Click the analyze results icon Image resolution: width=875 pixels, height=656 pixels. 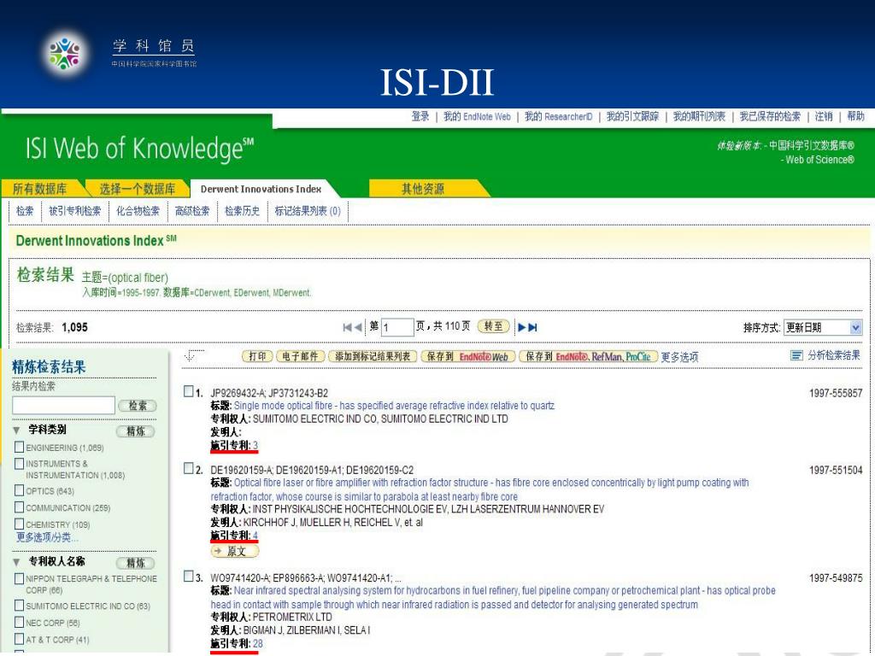[797, 355]
